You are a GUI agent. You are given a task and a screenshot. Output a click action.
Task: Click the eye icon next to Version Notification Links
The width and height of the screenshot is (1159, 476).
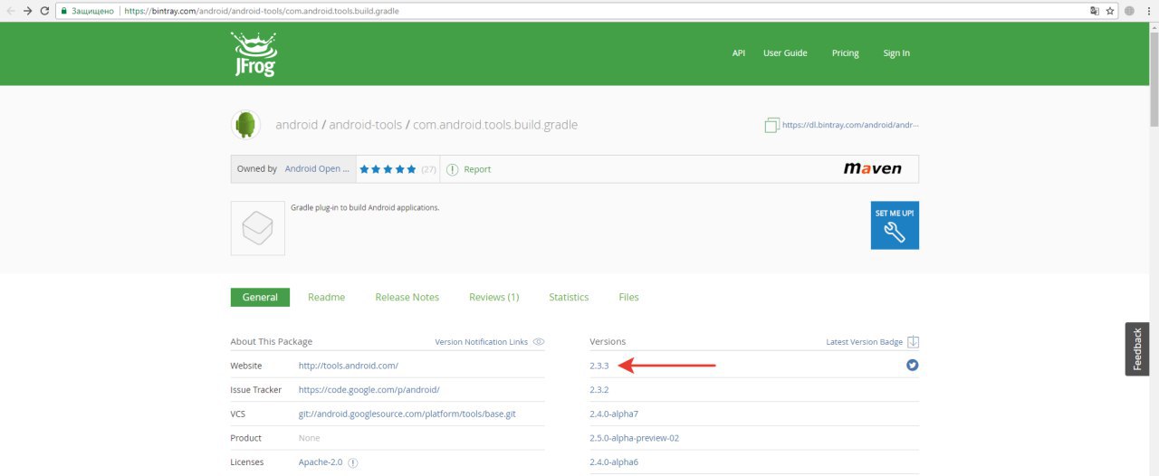(539, 342)
